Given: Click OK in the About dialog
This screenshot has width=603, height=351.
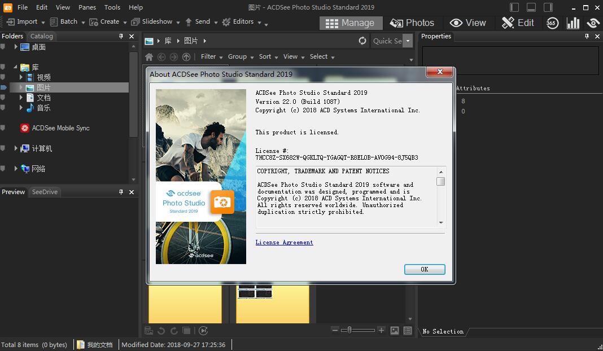Looking at the screenshot, I should coord(424,269).
